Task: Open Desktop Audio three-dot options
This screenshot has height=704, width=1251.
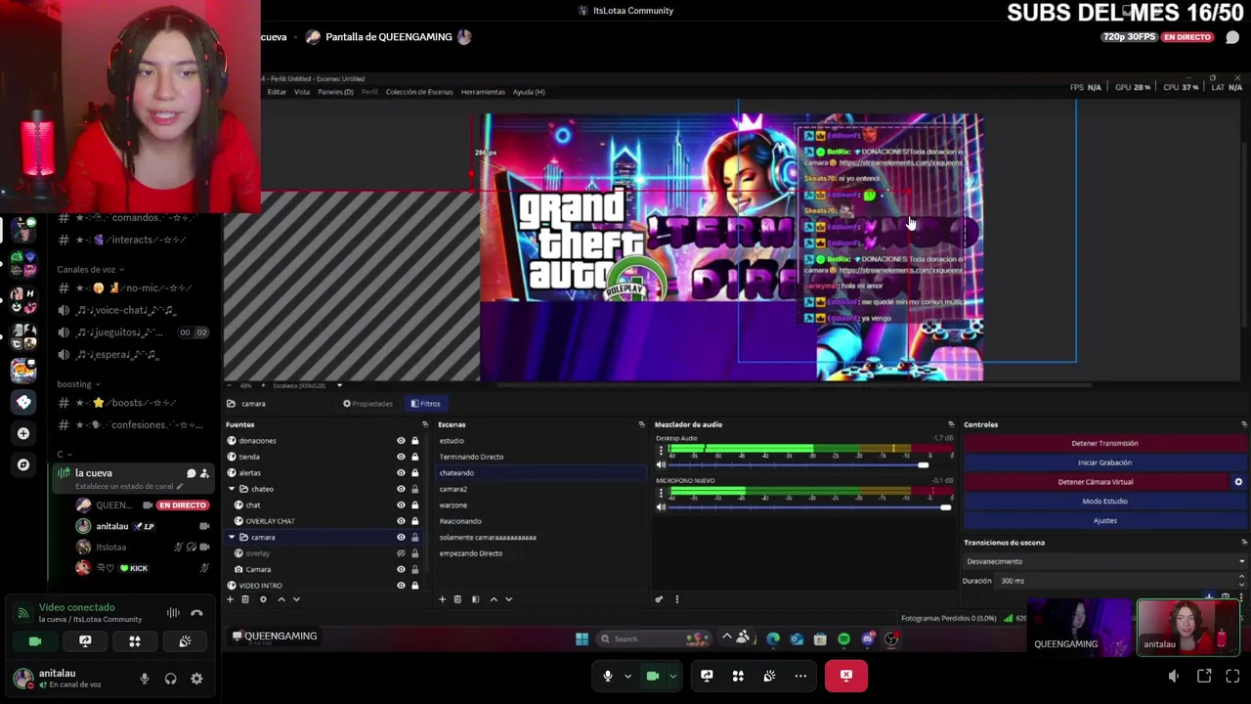Action: (x=661, y=451)
